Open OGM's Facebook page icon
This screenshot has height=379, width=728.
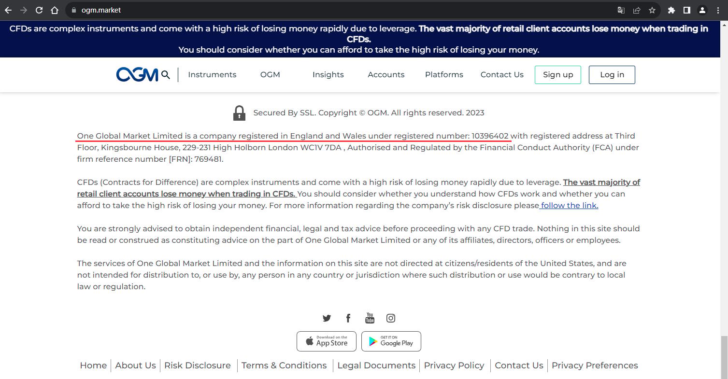tap(348, 318)
